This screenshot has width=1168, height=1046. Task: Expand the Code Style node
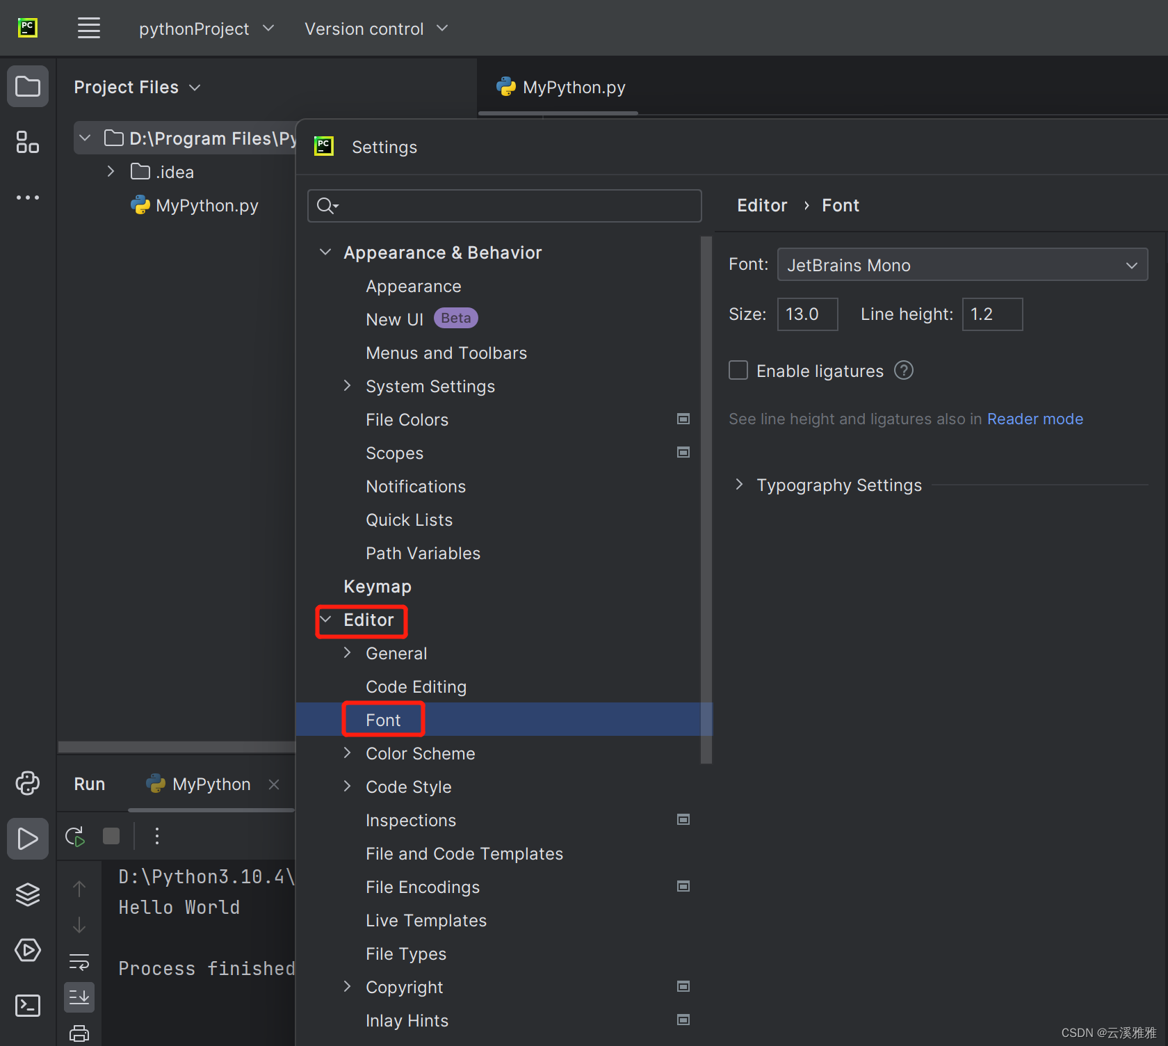point(347,787)
